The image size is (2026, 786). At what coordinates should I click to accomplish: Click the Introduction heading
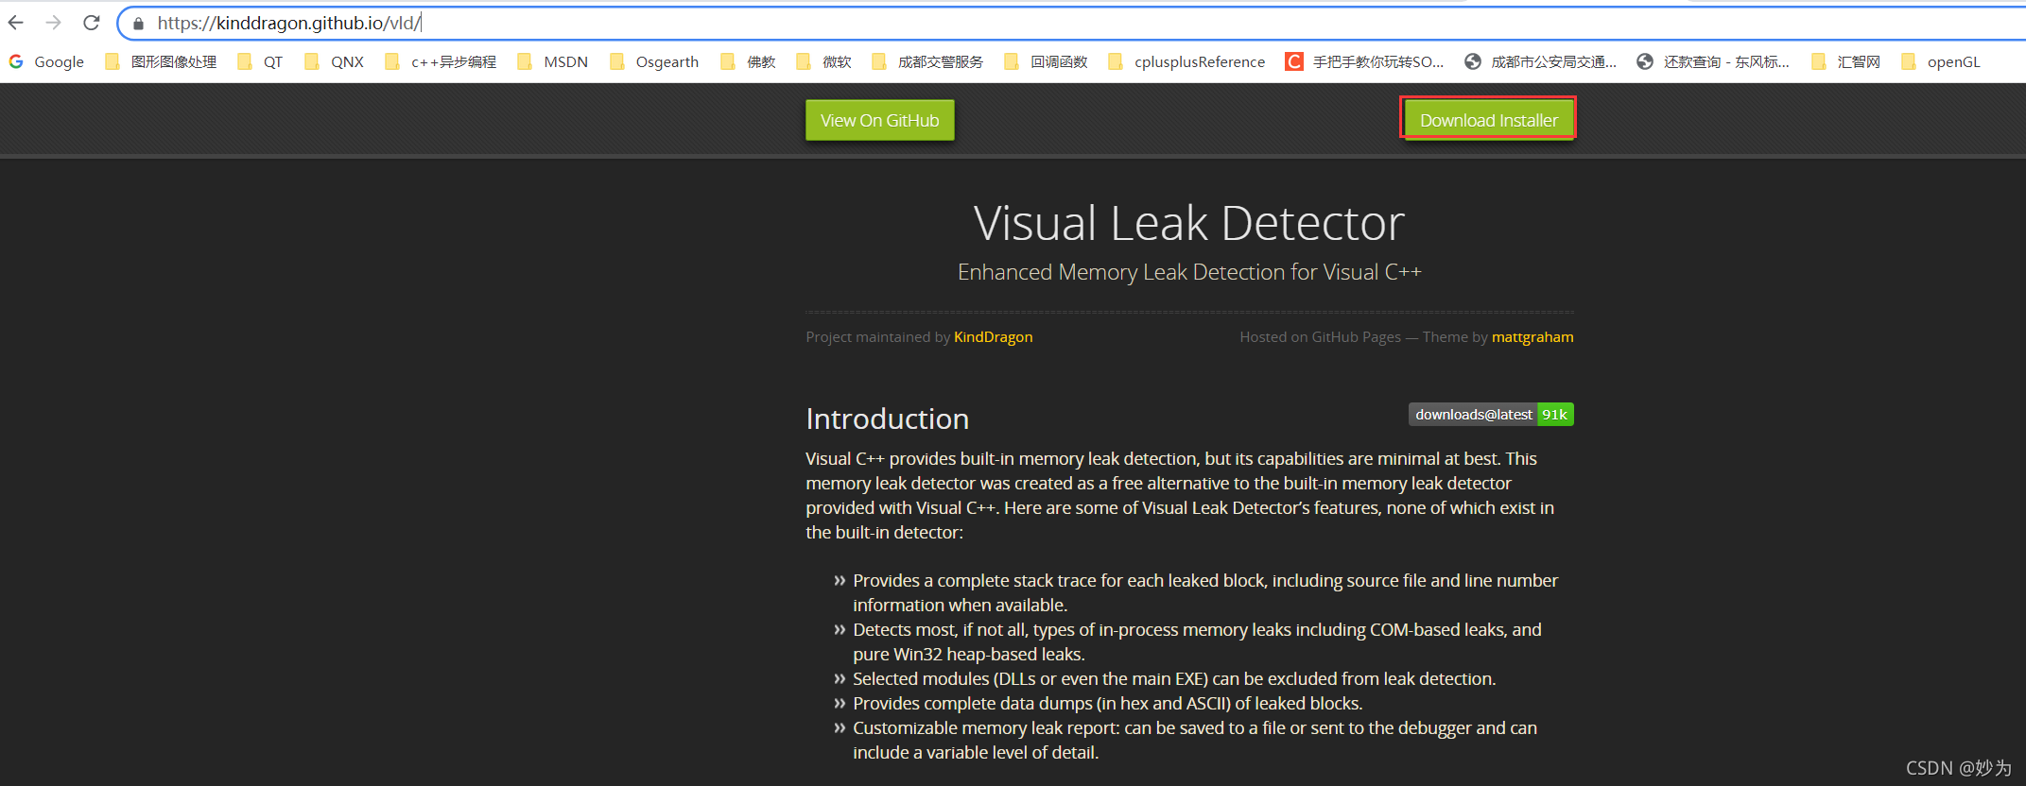(887, 419)
